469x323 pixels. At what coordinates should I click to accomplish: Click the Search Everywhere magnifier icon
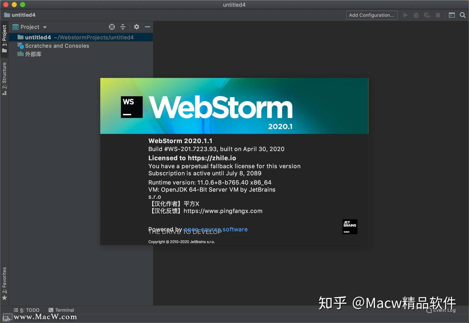pos(463,15)
